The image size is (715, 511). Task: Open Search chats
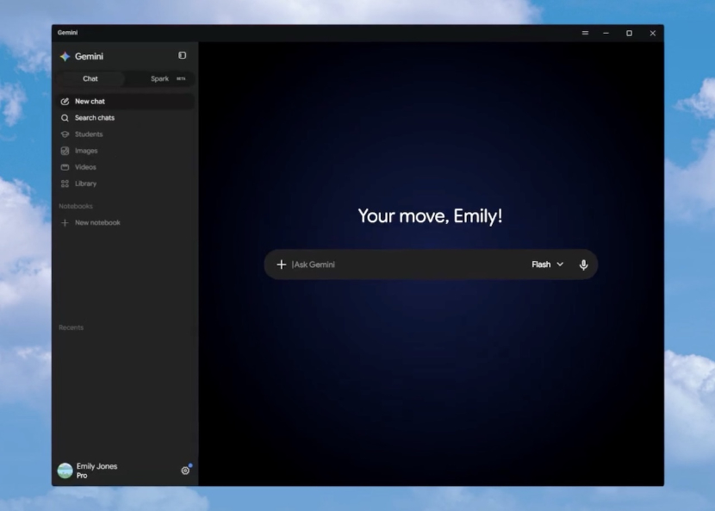pyautogui.click(x=126, y=118)
